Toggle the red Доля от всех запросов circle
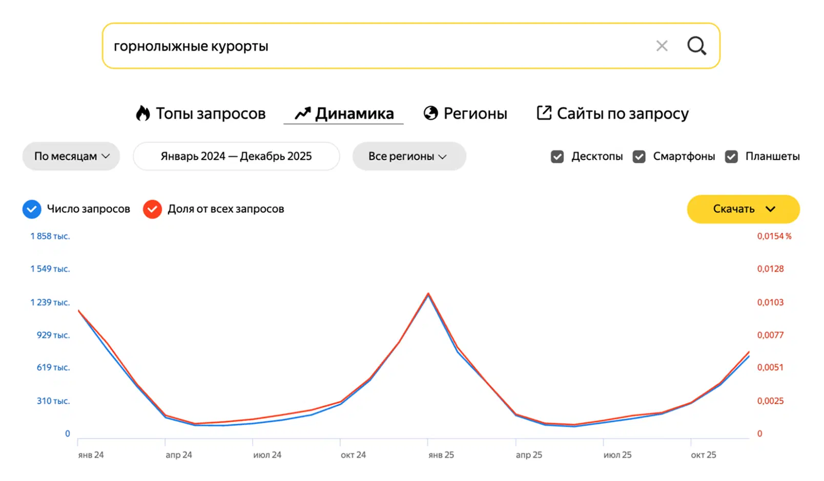 [x=152, y=209]
